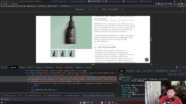Collapse the selected button element node
This screenshot has width=186, height=104.
[28, 77]
